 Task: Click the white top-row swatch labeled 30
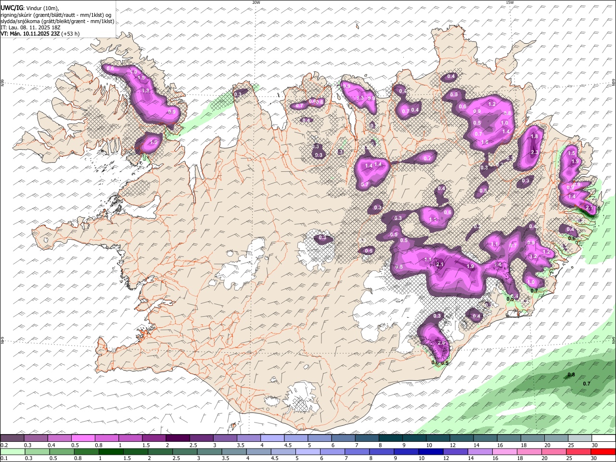[604, 438]
